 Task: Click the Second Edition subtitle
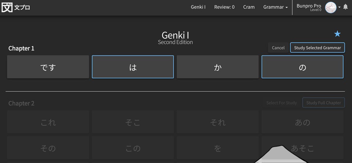coord(175,42)
